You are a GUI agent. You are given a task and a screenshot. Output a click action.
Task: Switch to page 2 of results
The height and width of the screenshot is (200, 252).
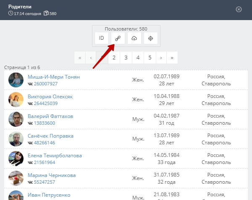(x=114, y=57)
